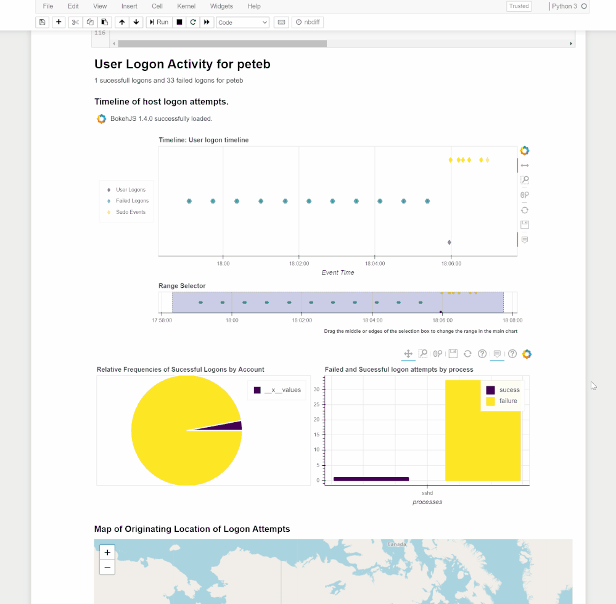Click the Bokeh logo beside the timeline chart
The image size is (616, 604).
coord(525,150)
